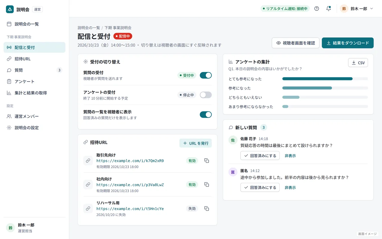This screenshot has height=239, width=382.
Task: Open 運営メンバー in the sidebar
Action: click(34, 116)
